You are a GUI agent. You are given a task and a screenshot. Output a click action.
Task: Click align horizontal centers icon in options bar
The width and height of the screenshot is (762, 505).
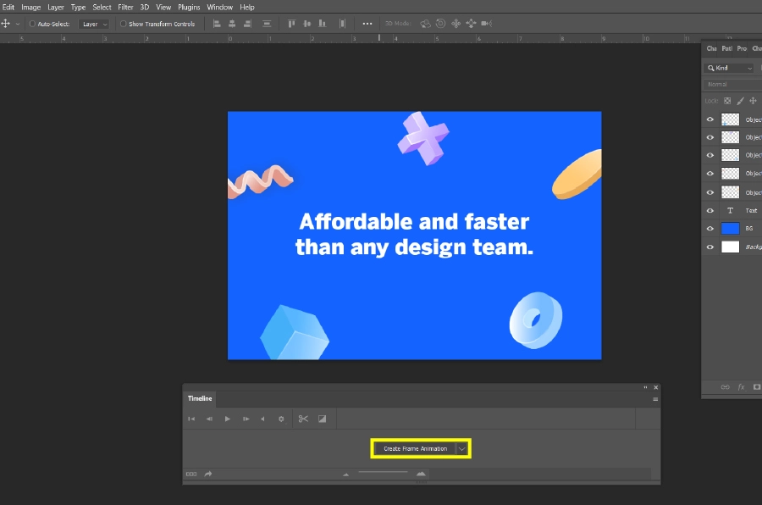tap(233, 23)
